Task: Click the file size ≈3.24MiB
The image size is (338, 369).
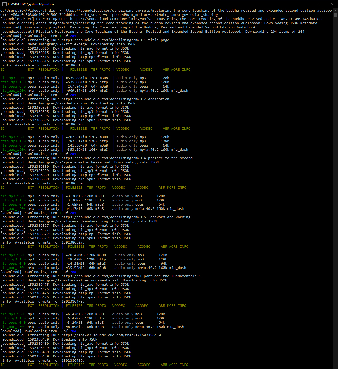Action: [x=74, y=323]
